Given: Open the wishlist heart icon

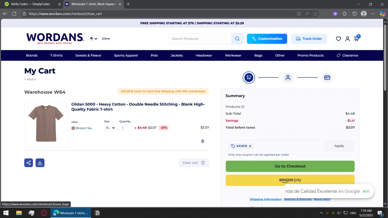Looking at the screenshot, I should 338,39.
